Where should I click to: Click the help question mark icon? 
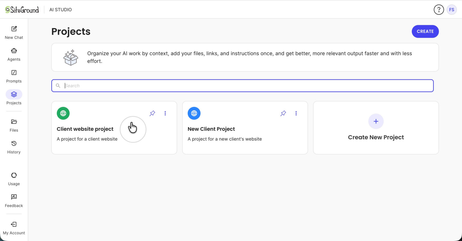point(439,10)
